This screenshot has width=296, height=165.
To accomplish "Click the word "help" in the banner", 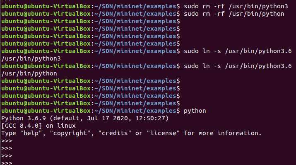I will pyautogui.click(x=31, y=133).
